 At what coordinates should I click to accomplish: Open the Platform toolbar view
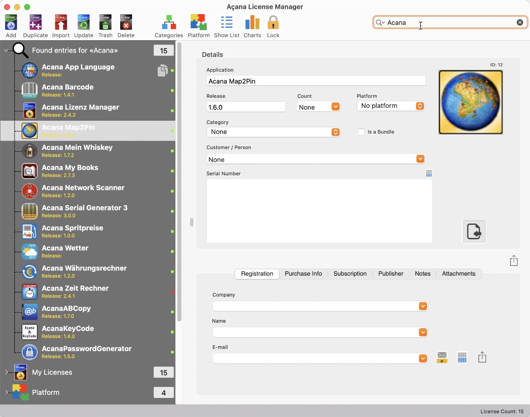click(198, 22)
